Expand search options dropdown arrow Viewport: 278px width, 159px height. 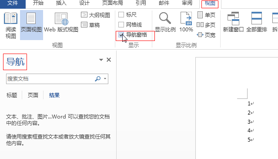(x=105, y=78)
